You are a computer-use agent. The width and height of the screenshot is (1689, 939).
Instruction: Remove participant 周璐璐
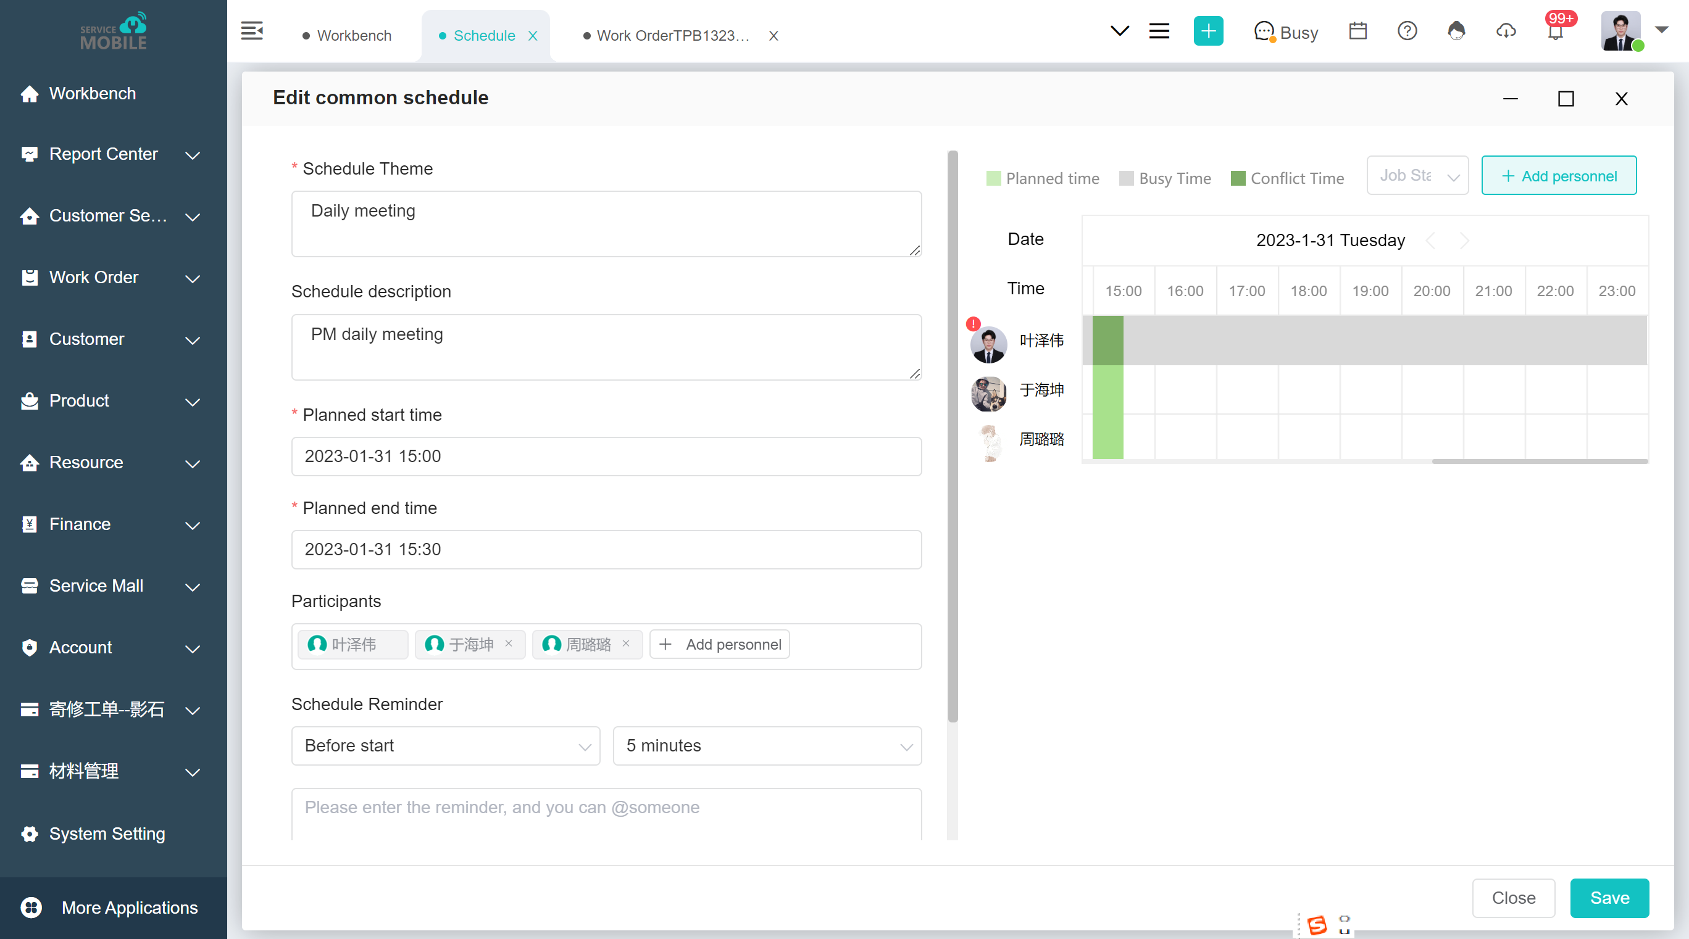(626, 643)
